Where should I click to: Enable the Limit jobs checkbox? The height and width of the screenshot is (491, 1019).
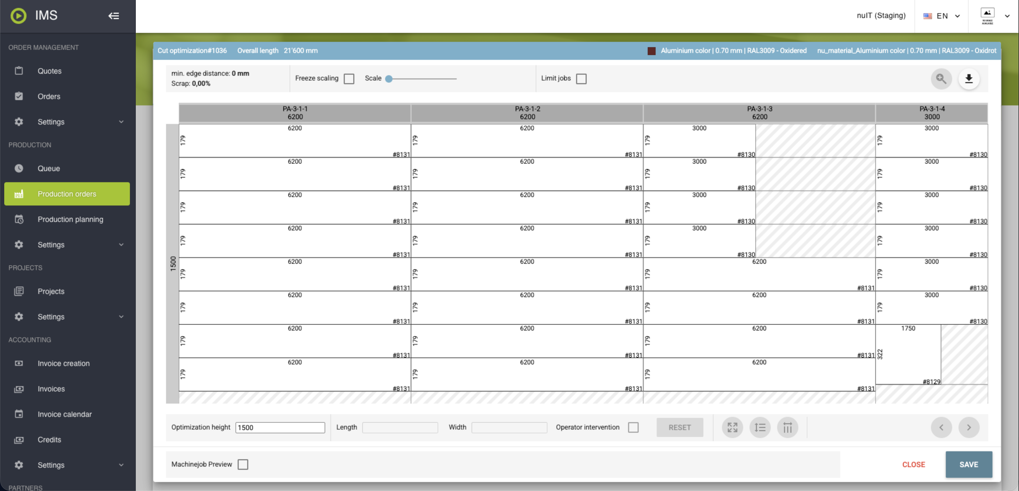581,79
